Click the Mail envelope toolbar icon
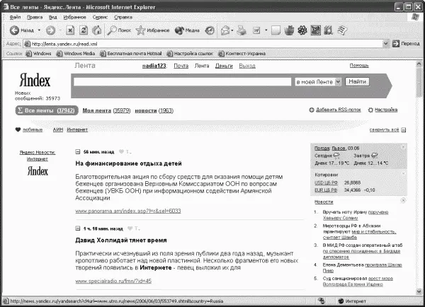This screenshot has height=307, width=425. 225,30
